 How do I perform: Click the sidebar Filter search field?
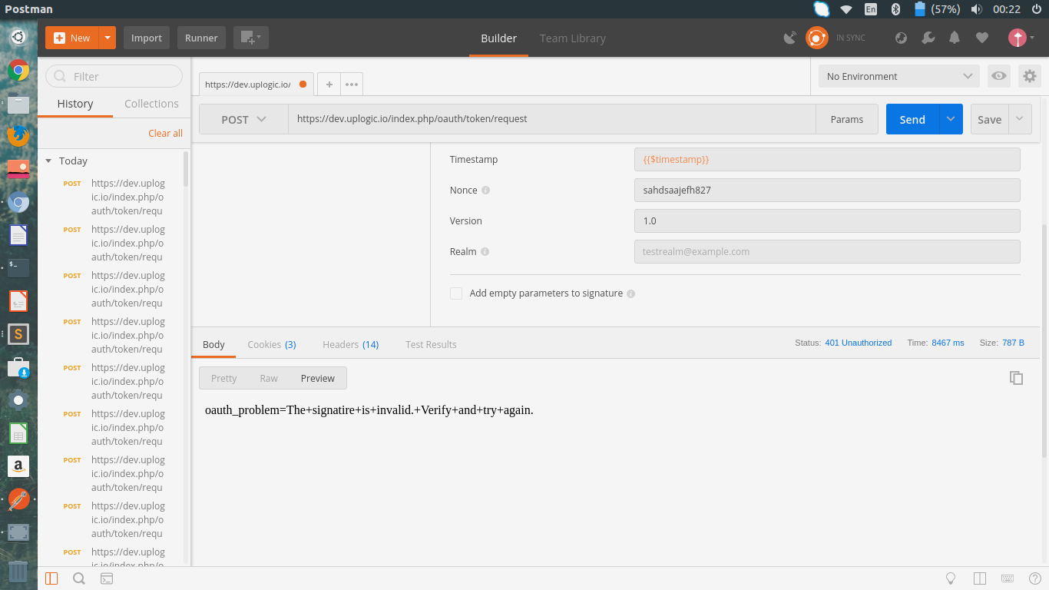point(114,76)
